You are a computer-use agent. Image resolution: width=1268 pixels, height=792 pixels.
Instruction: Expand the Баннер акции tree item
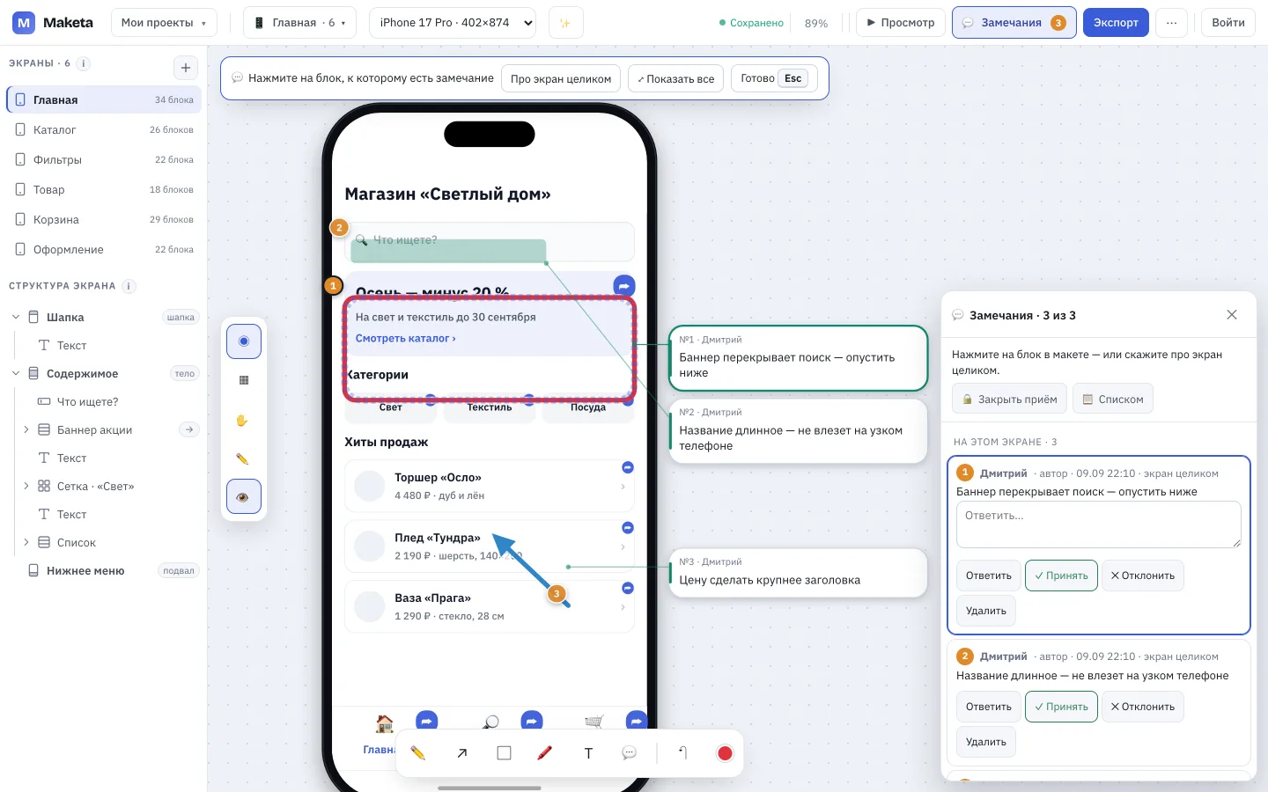[26, 429]
